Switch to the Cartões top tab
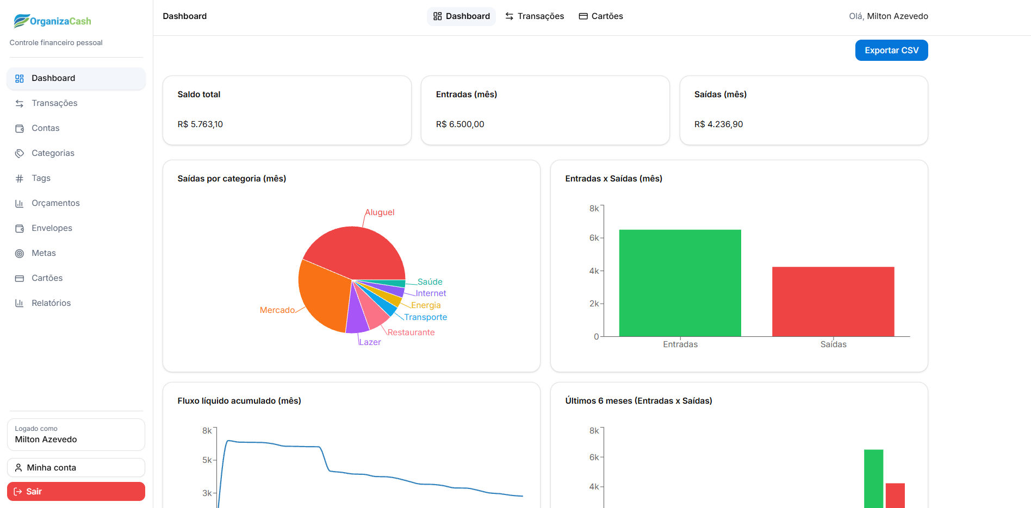The width and height of the screenshot is (1031, 508). tap(601, 16)
